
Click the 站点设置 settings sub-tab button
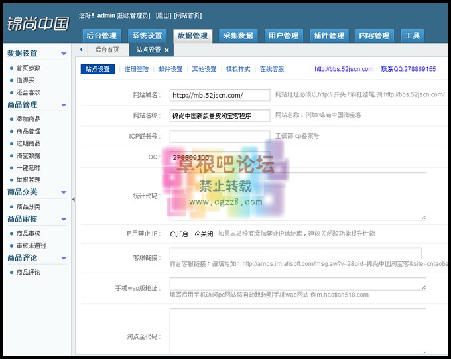coord(97,69)
